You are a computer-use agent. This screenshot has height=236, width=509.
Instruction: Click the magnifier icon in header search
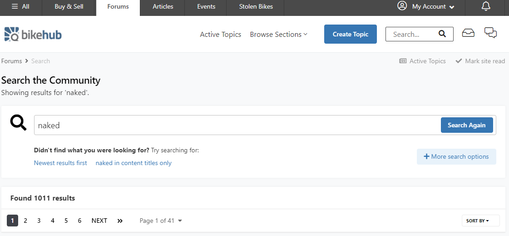point(442,34)
